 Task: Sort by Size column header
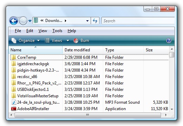[x=156, y=50]
